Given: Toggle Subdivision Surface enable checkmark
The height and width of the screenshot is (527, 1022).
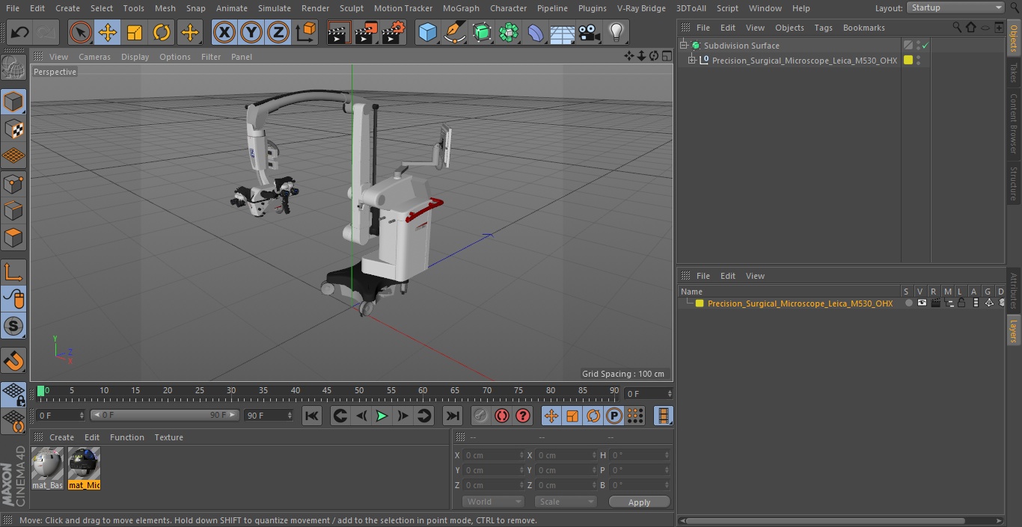Looking at the screenshot, I should pyautogui.click(x=925, y=46).
